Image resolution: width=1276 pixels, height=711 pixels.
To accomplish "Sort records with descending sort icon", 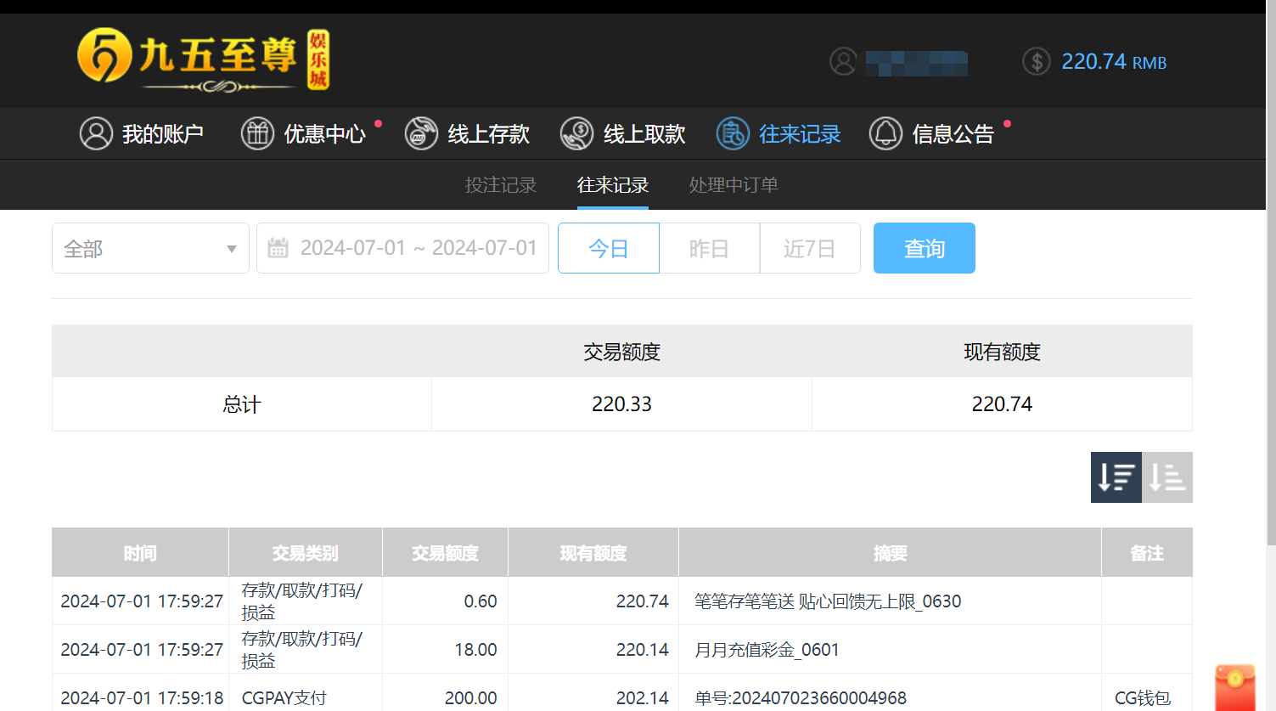I will 1116,477.
